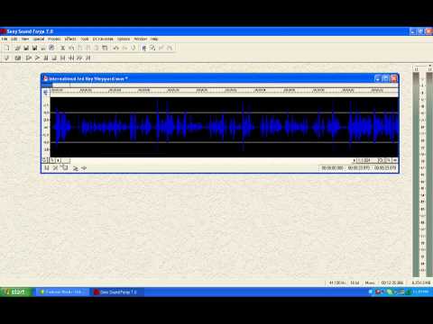The width and height of the screenshot is (433, 324).
Task: Click the blue waveform display
Action: coord(225,127)
